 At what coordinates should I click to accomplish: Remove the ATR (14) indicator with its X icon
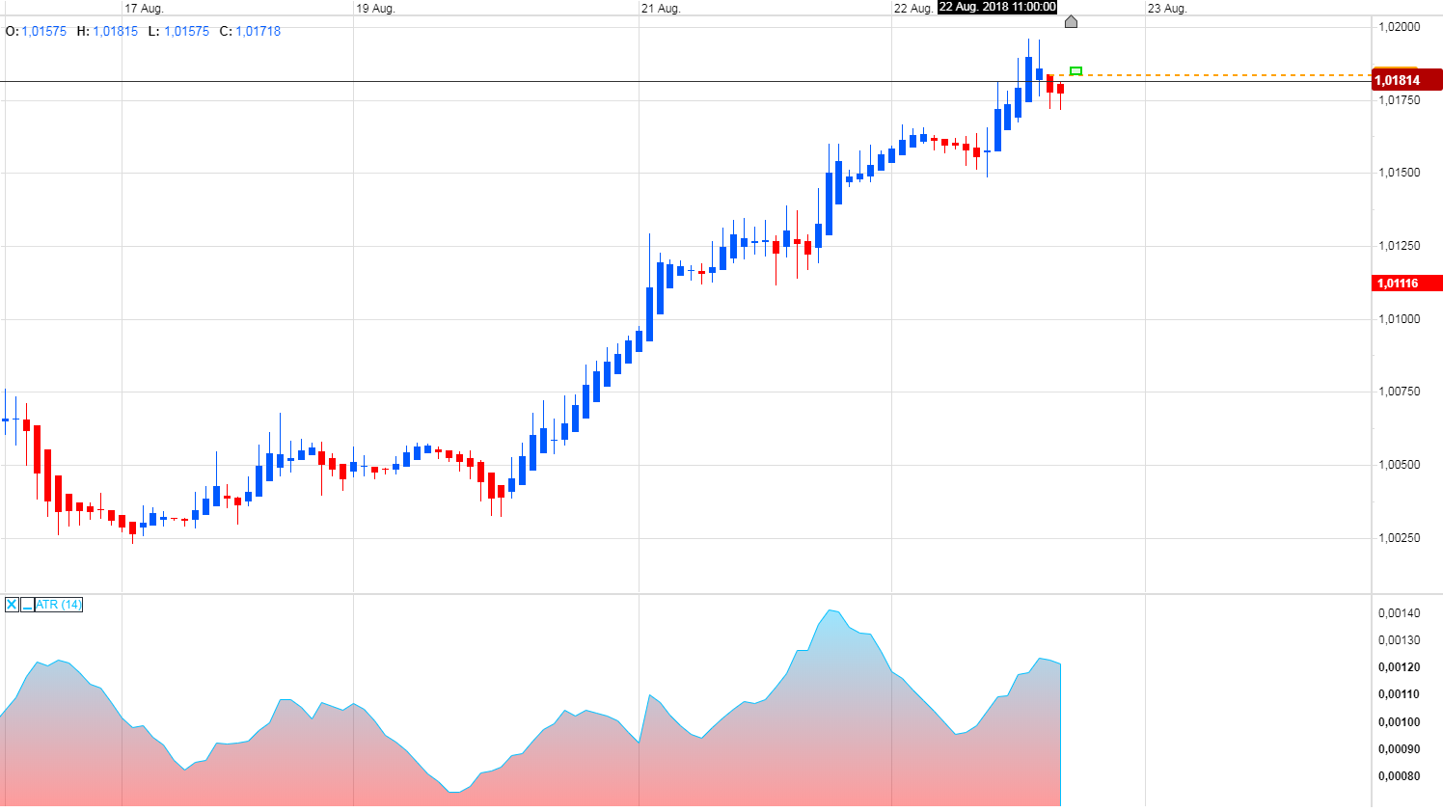tap(12, 605)
